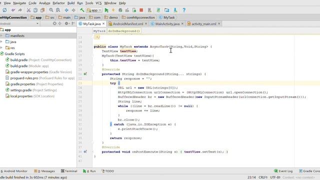Click the Cut scissors icon
Screen dimensions: 320x180
pos(28,10)
